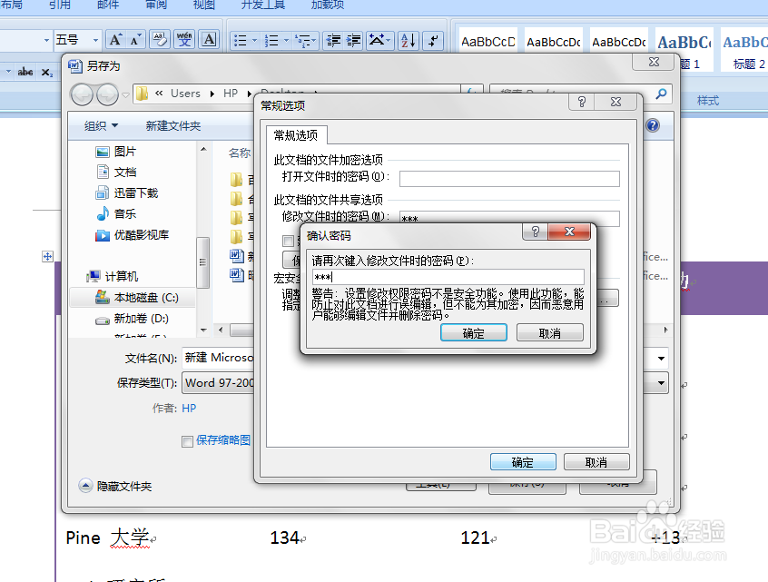The width and height of the screenshot is (768, 582).
Task: Switch to the 审阅 ribbon tab
Action: coord(154,6)
